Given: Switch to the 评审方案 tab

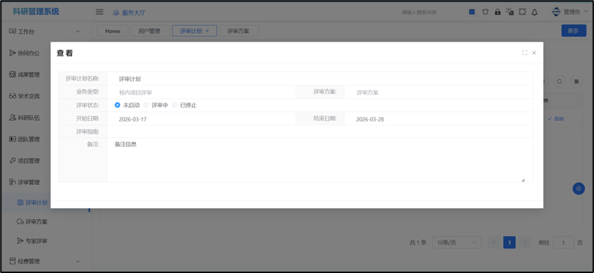Looking at the screenshot, I should pos(238,31).
